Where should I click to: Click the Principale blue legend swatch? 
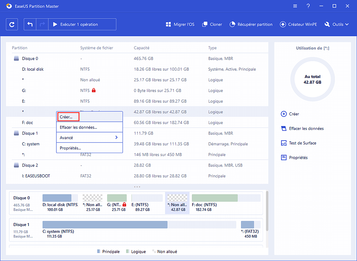pyautogui.click(x=99, y=251)
